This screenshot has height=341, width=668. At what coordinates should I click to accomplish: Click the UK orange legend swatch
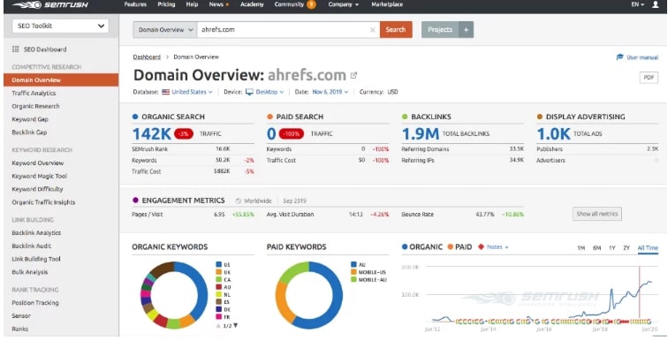(219, 272)
